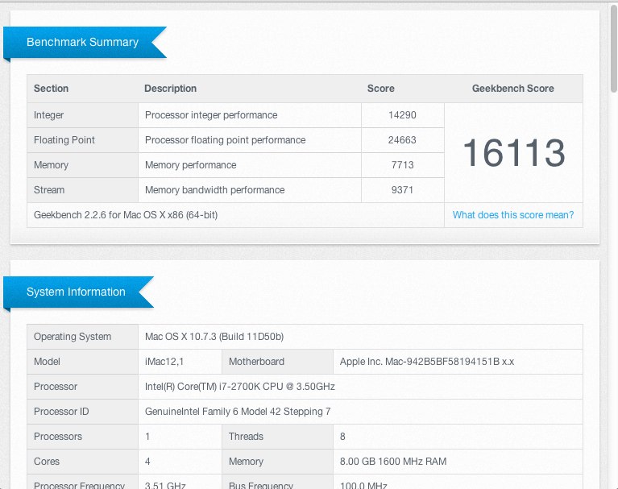Screen dimensions: 618x489
Task: Click the Geekbench score 16113
Action: coord(514,153)
